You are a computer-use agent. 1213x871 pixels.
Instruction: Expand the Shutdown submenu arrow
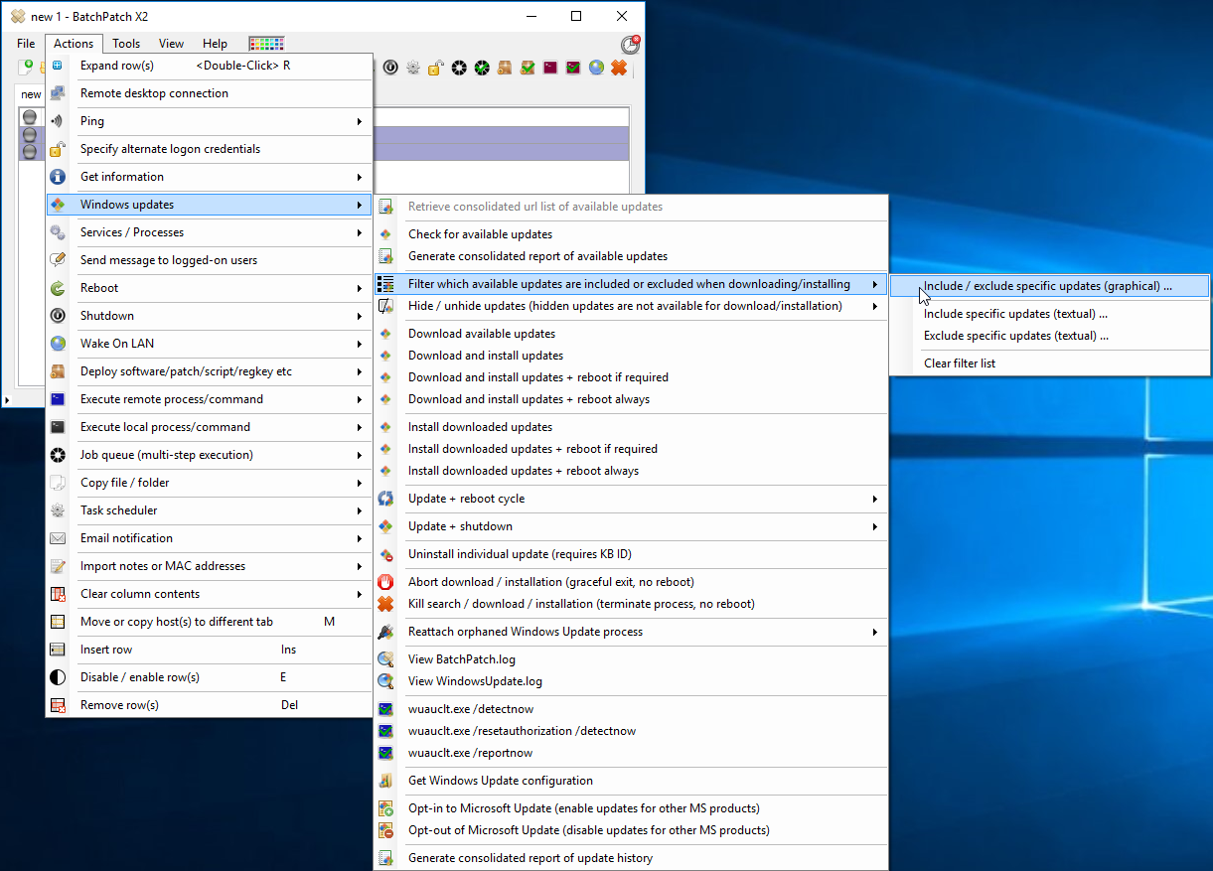(360, 316)
